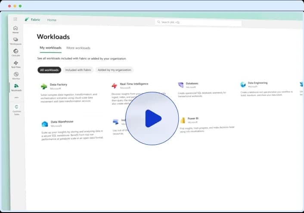Screen dimensions: 304x213
Task: Select the All workloads filter
Action: (x=49, y=70)
